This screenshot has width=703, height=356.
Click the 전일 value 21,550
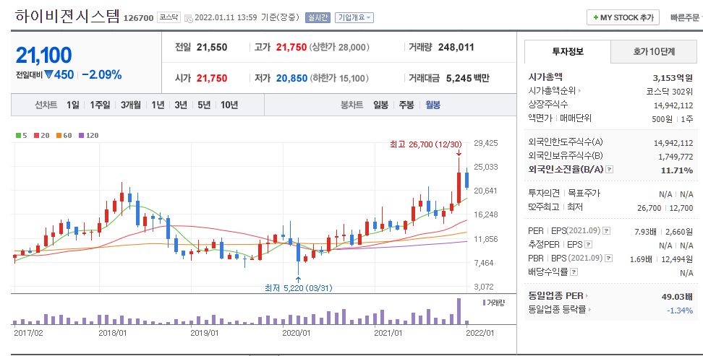point(212,47)
